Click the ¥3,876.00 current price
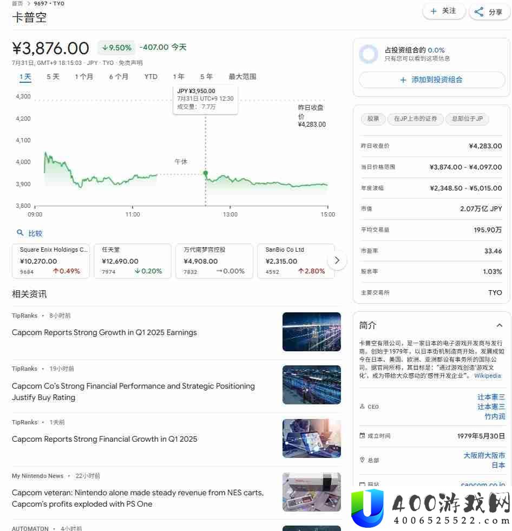 pos(50,48)
